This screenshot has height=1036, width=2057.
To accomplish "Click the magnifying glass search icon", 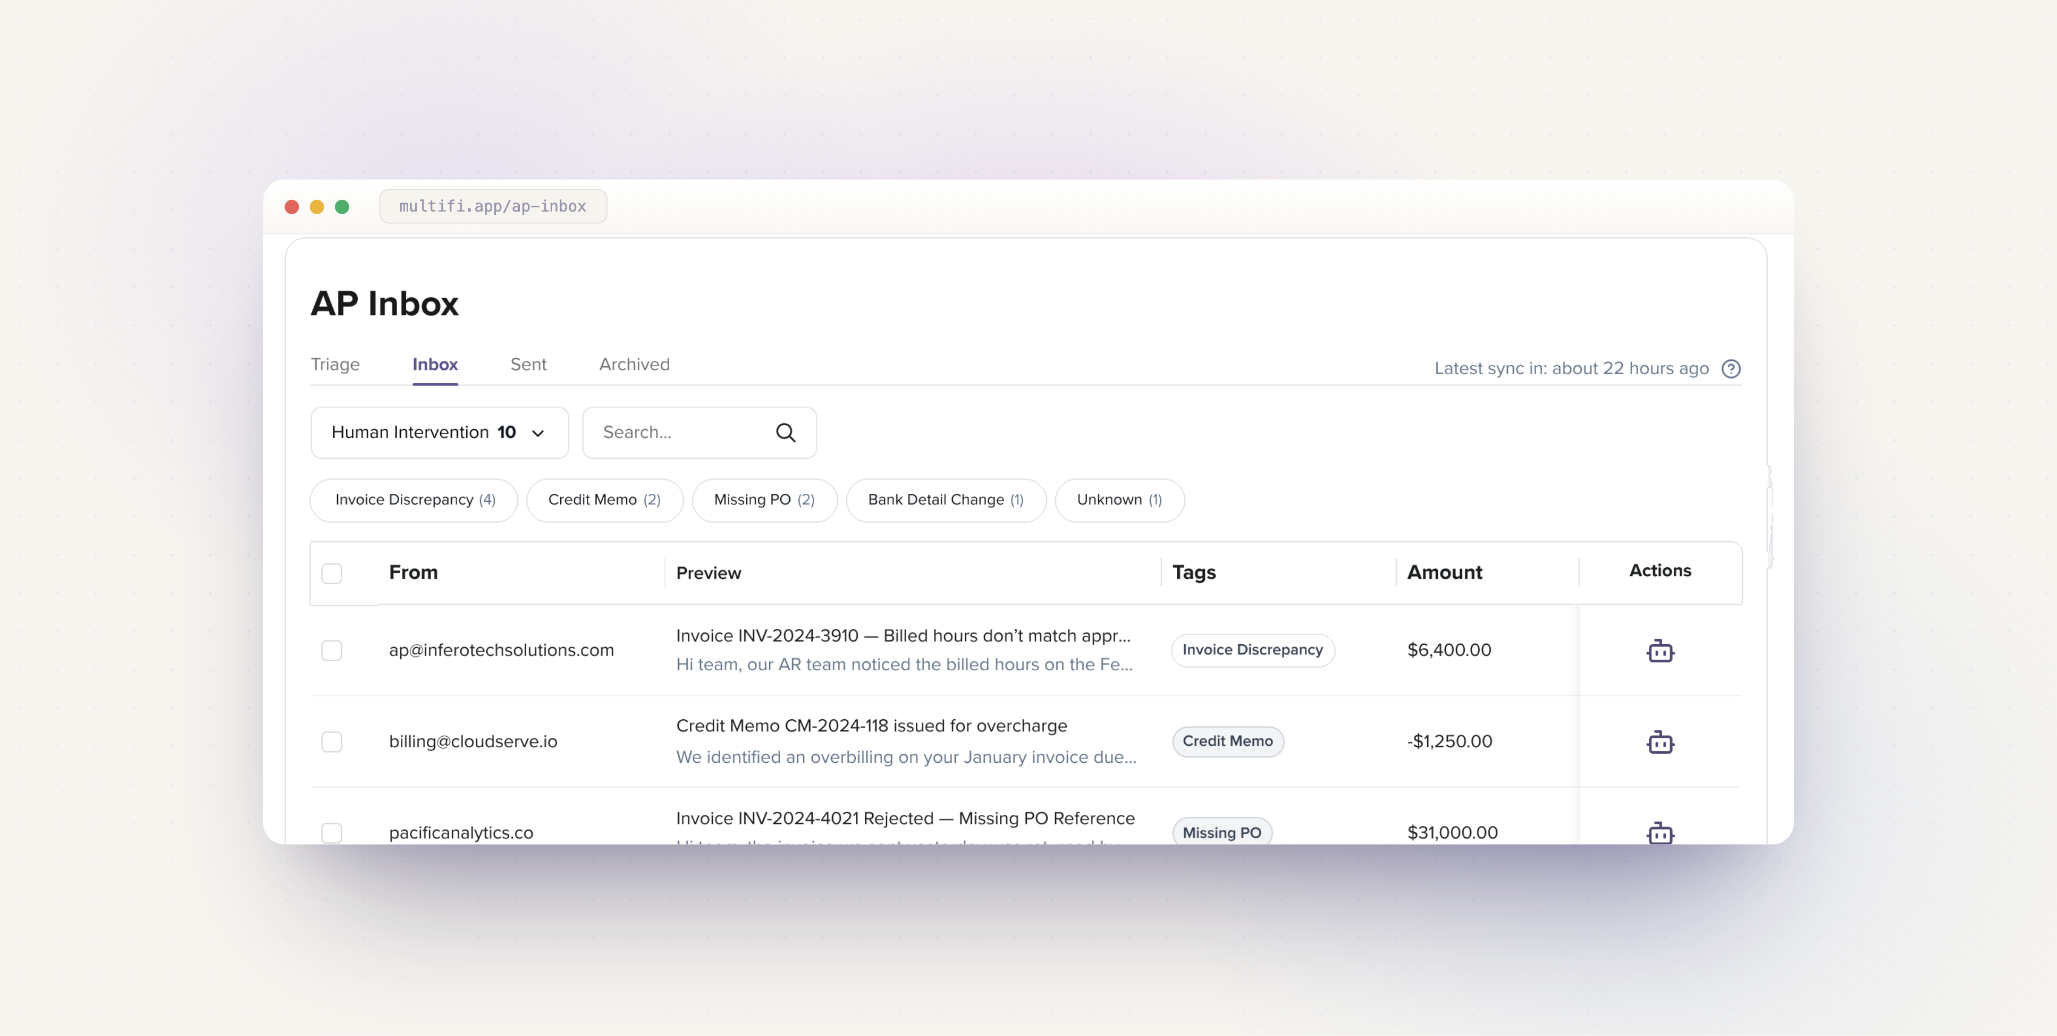I will pyautogui.click(x=785, y=433).
